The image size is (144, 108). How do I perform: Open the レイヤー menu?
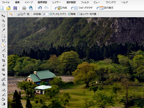click(x=57, y=2)
